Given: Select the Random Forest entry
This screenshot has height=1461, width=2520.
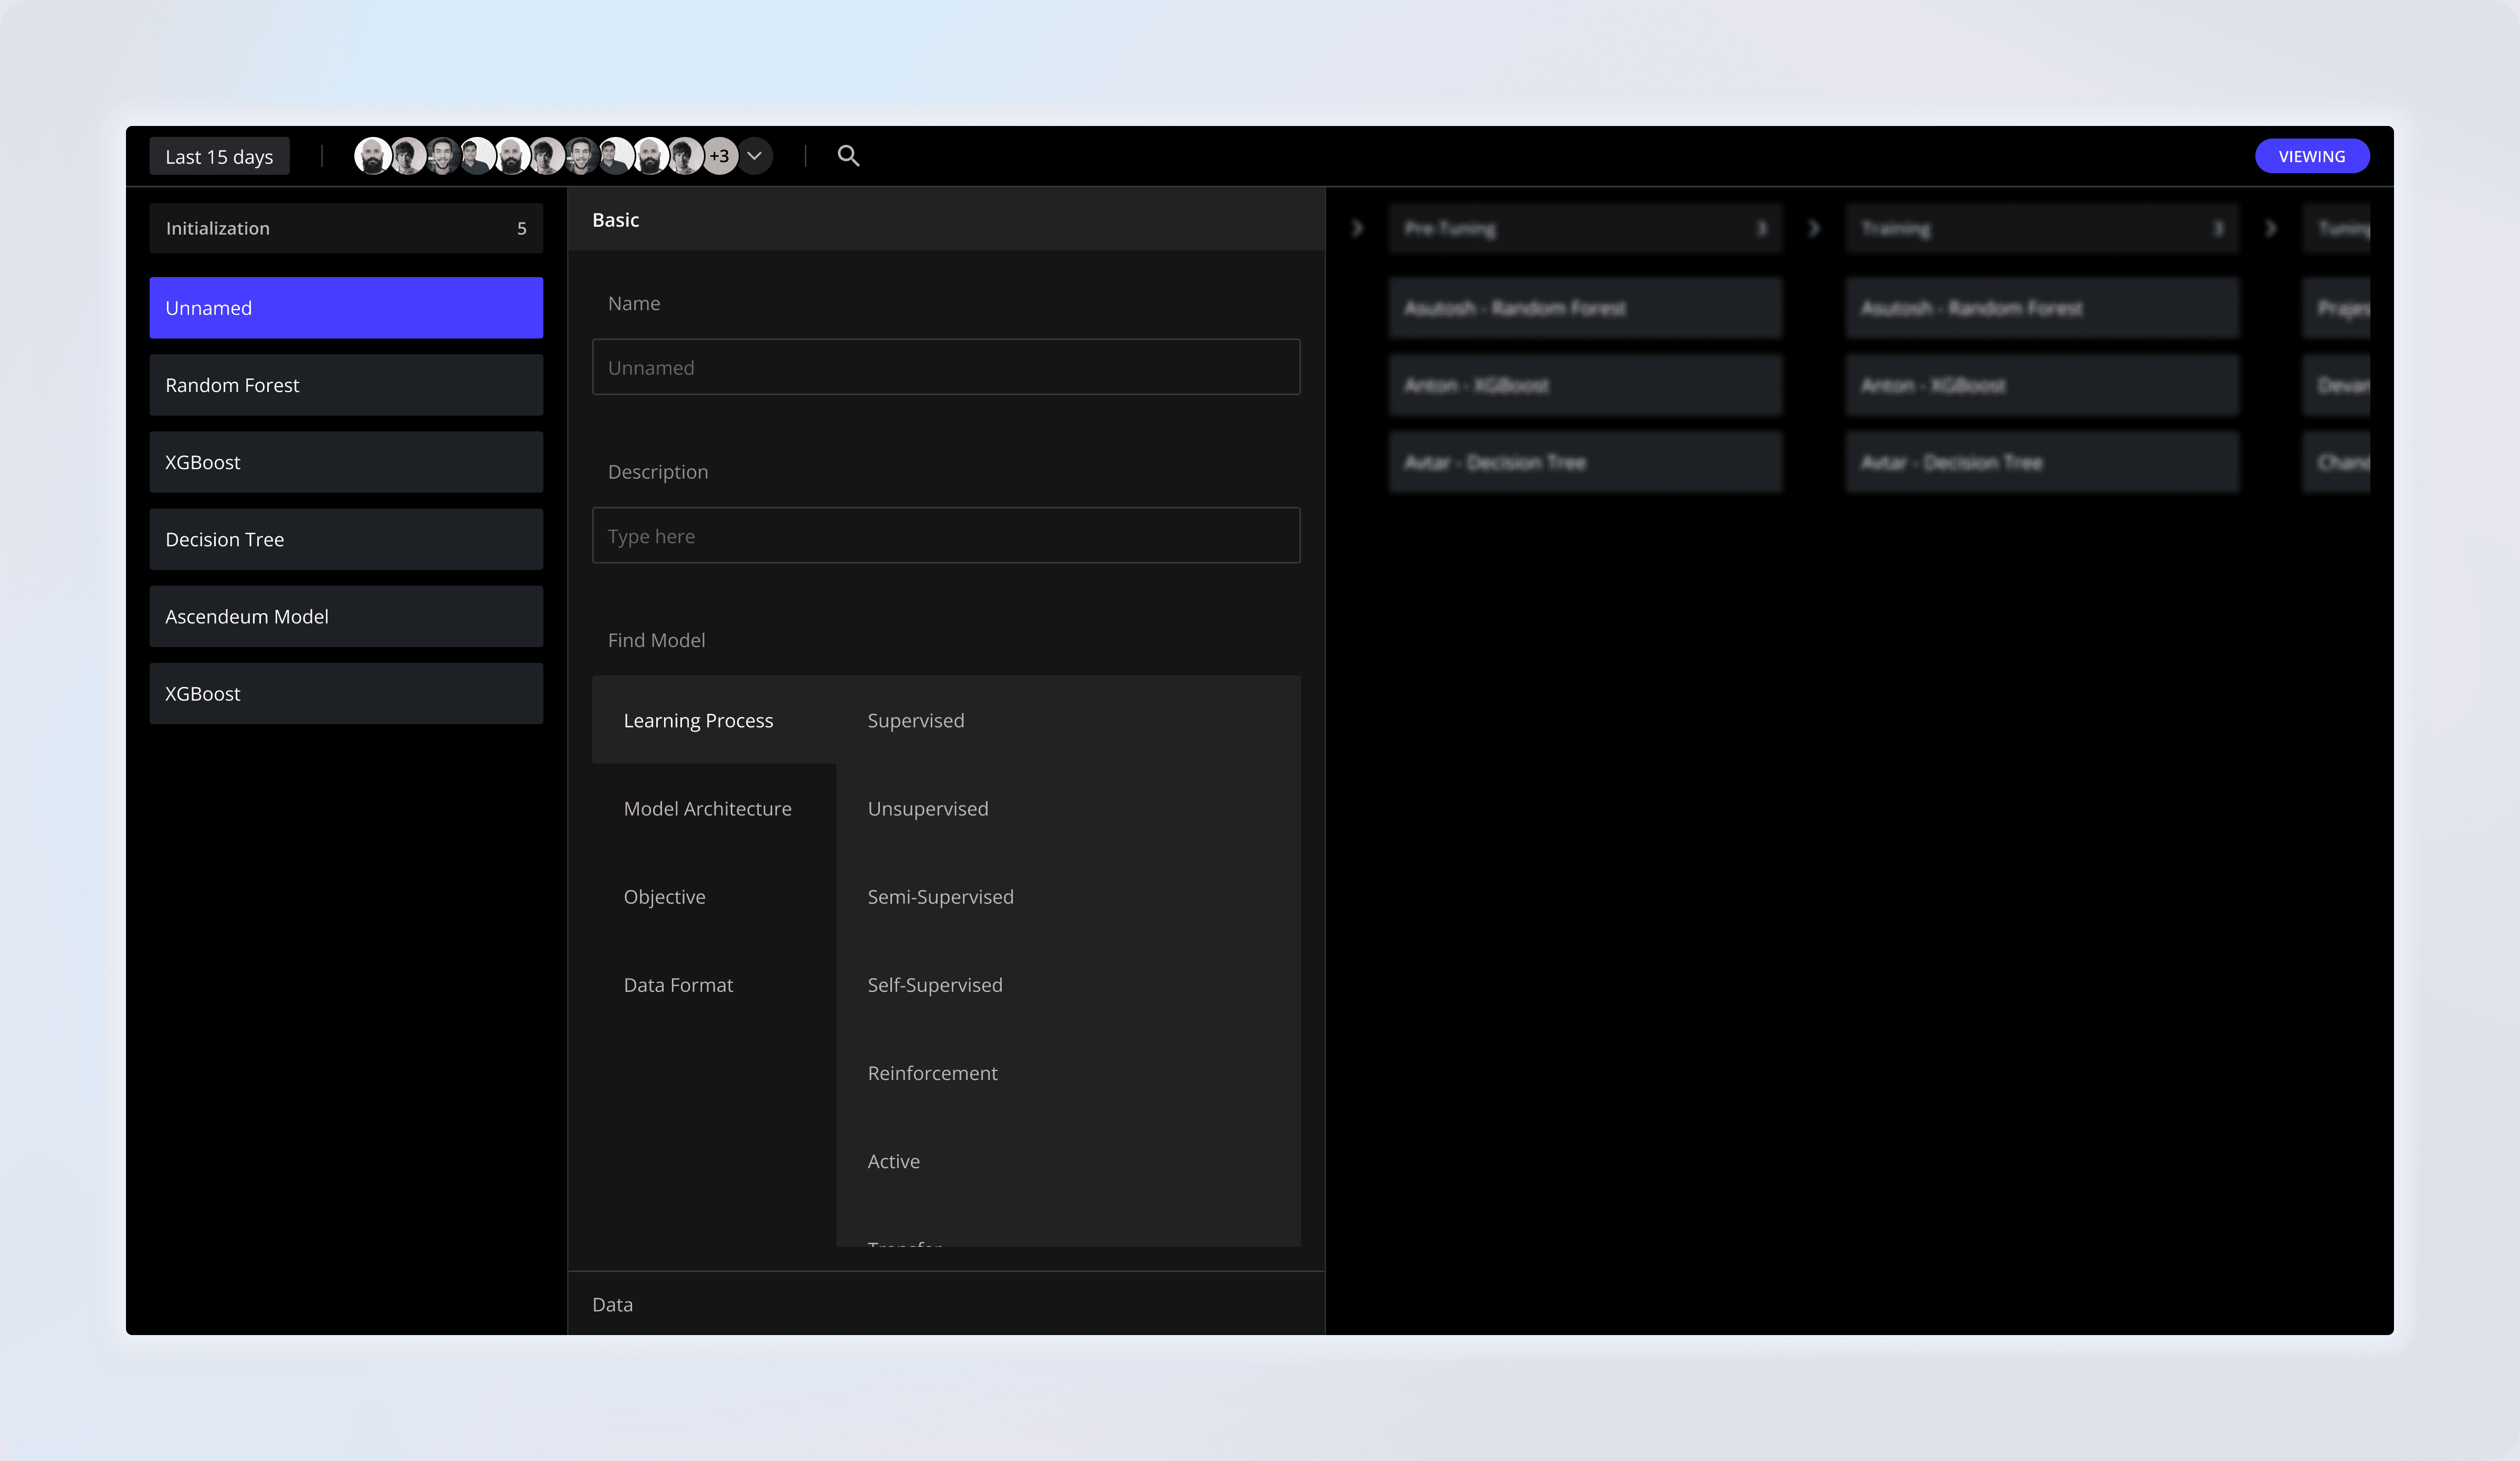Looking at the screenshot, I should coord(346,385).
